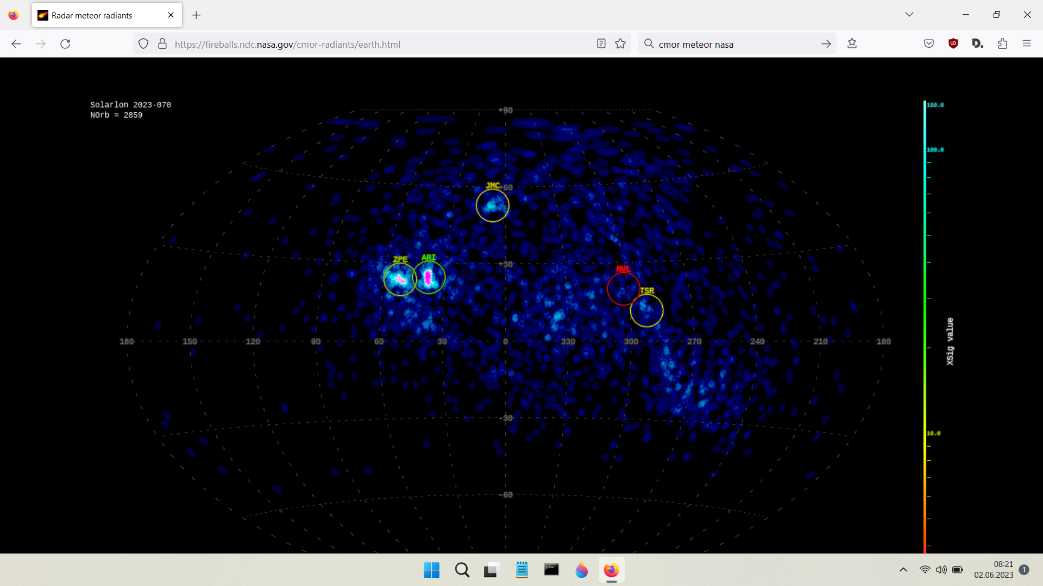Toggle reader view for this page
This screenshot has width=1043, height=586.
pos(601,44)
